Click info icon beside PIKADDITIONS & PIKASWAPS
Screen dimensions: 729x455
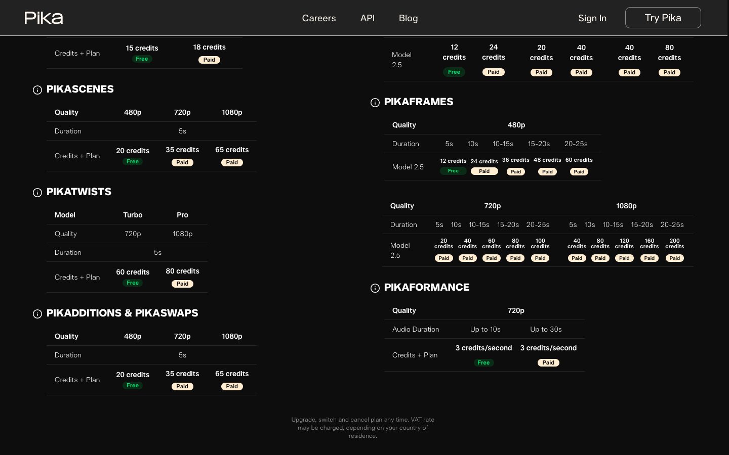[x=37, y=314]
